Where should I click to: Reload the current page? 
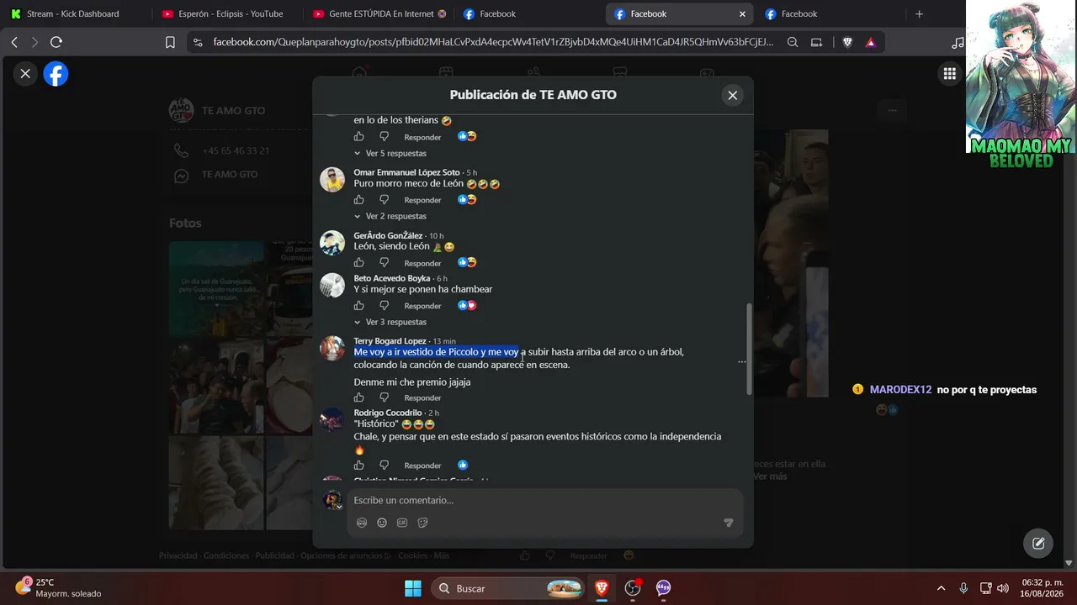pyautogui.click(x=56, y=42)
